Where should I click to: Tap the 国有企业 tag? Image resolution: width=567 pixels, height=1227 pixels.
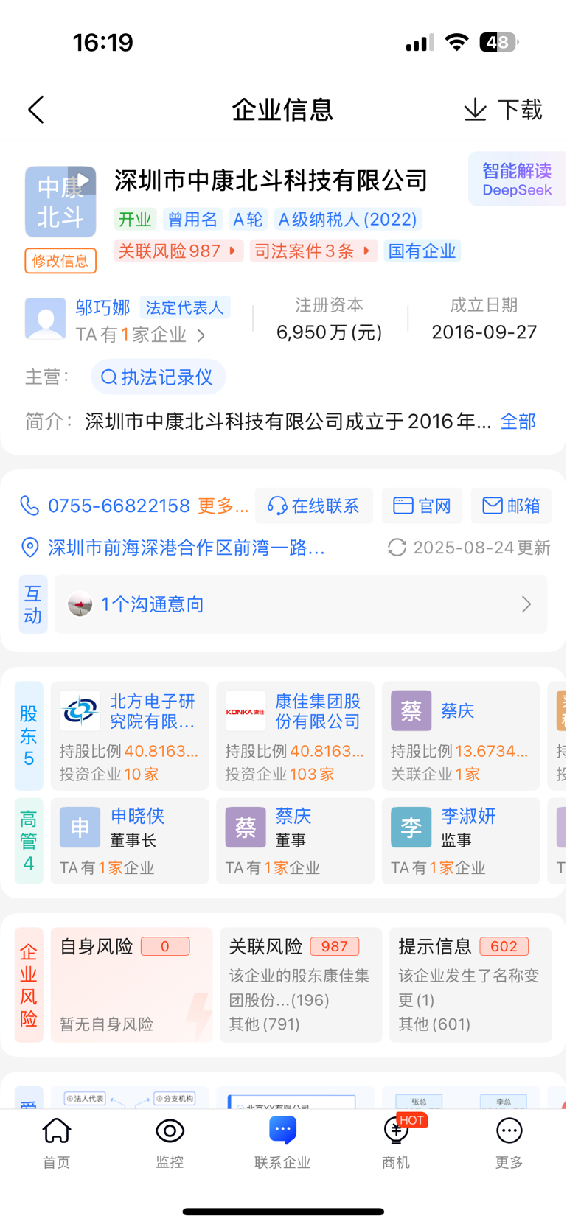tap(422, 251)
